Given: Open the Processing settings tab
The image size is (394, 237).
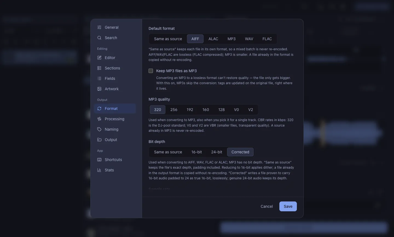Looking at the screenshot, I should click(x=115, y=119).
